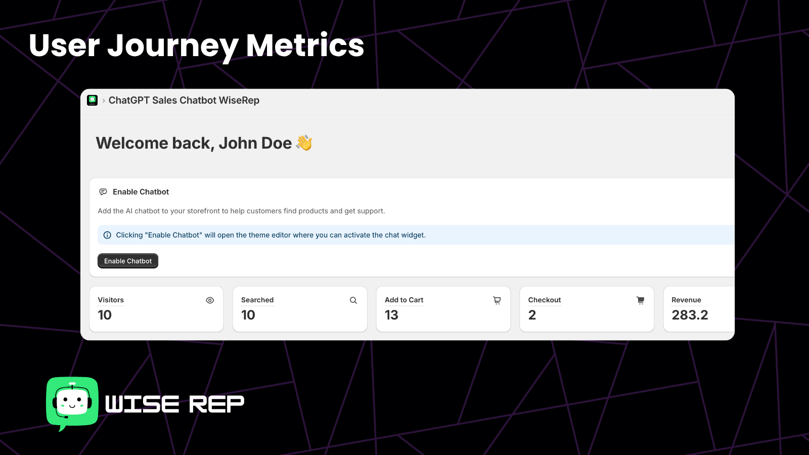The height and width of the screenshot is (455, 809).
Task: Select the Checkout metric label
Action: [x=545, y=300]
